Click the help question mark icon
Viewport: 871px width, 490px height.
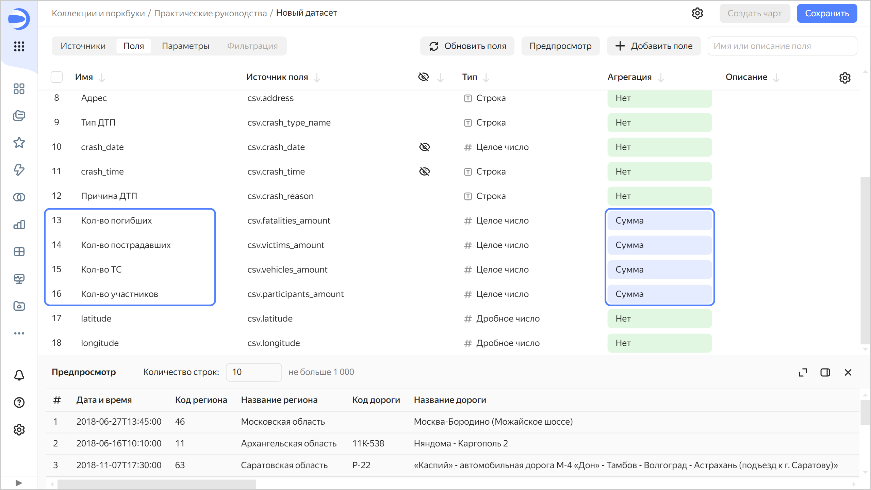click(x=19, y=403)
